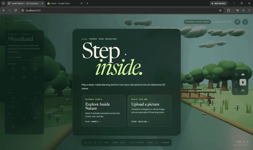The width and height of the screenshot is (253, 150).
Task: Click the Ecosystem Live status indicator
Action: click(x=222, y=22)
